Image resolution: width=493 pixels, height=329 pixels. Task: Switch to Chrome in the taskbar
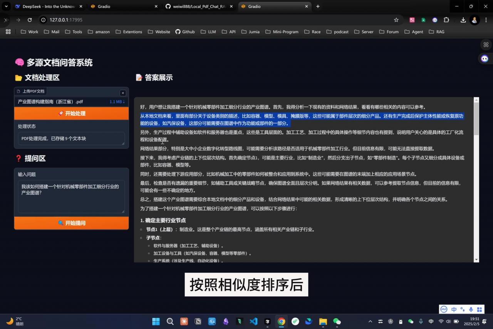coord(282,321)
